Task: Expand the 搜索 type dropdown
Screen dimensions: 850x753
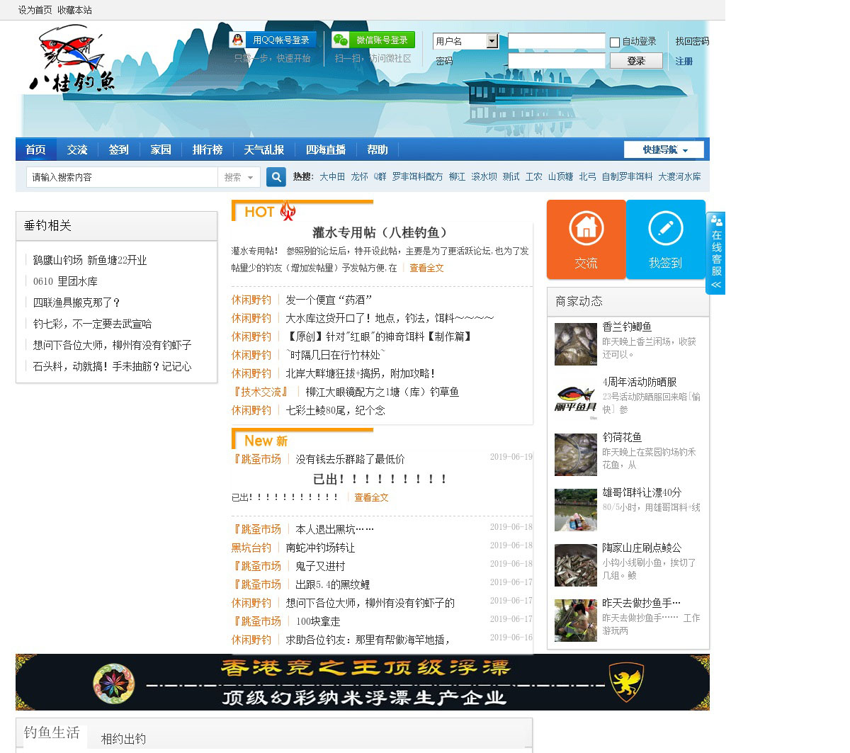Action: coord(239,177)
